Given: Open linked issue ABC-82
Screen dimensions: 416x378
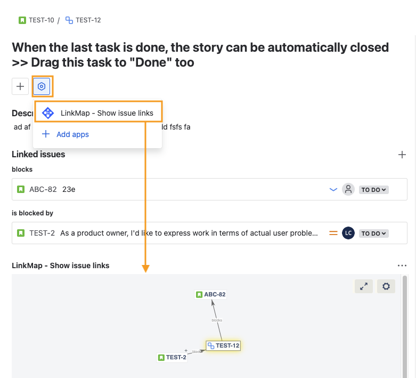Looking at the screenshot, I should (43, 189).
